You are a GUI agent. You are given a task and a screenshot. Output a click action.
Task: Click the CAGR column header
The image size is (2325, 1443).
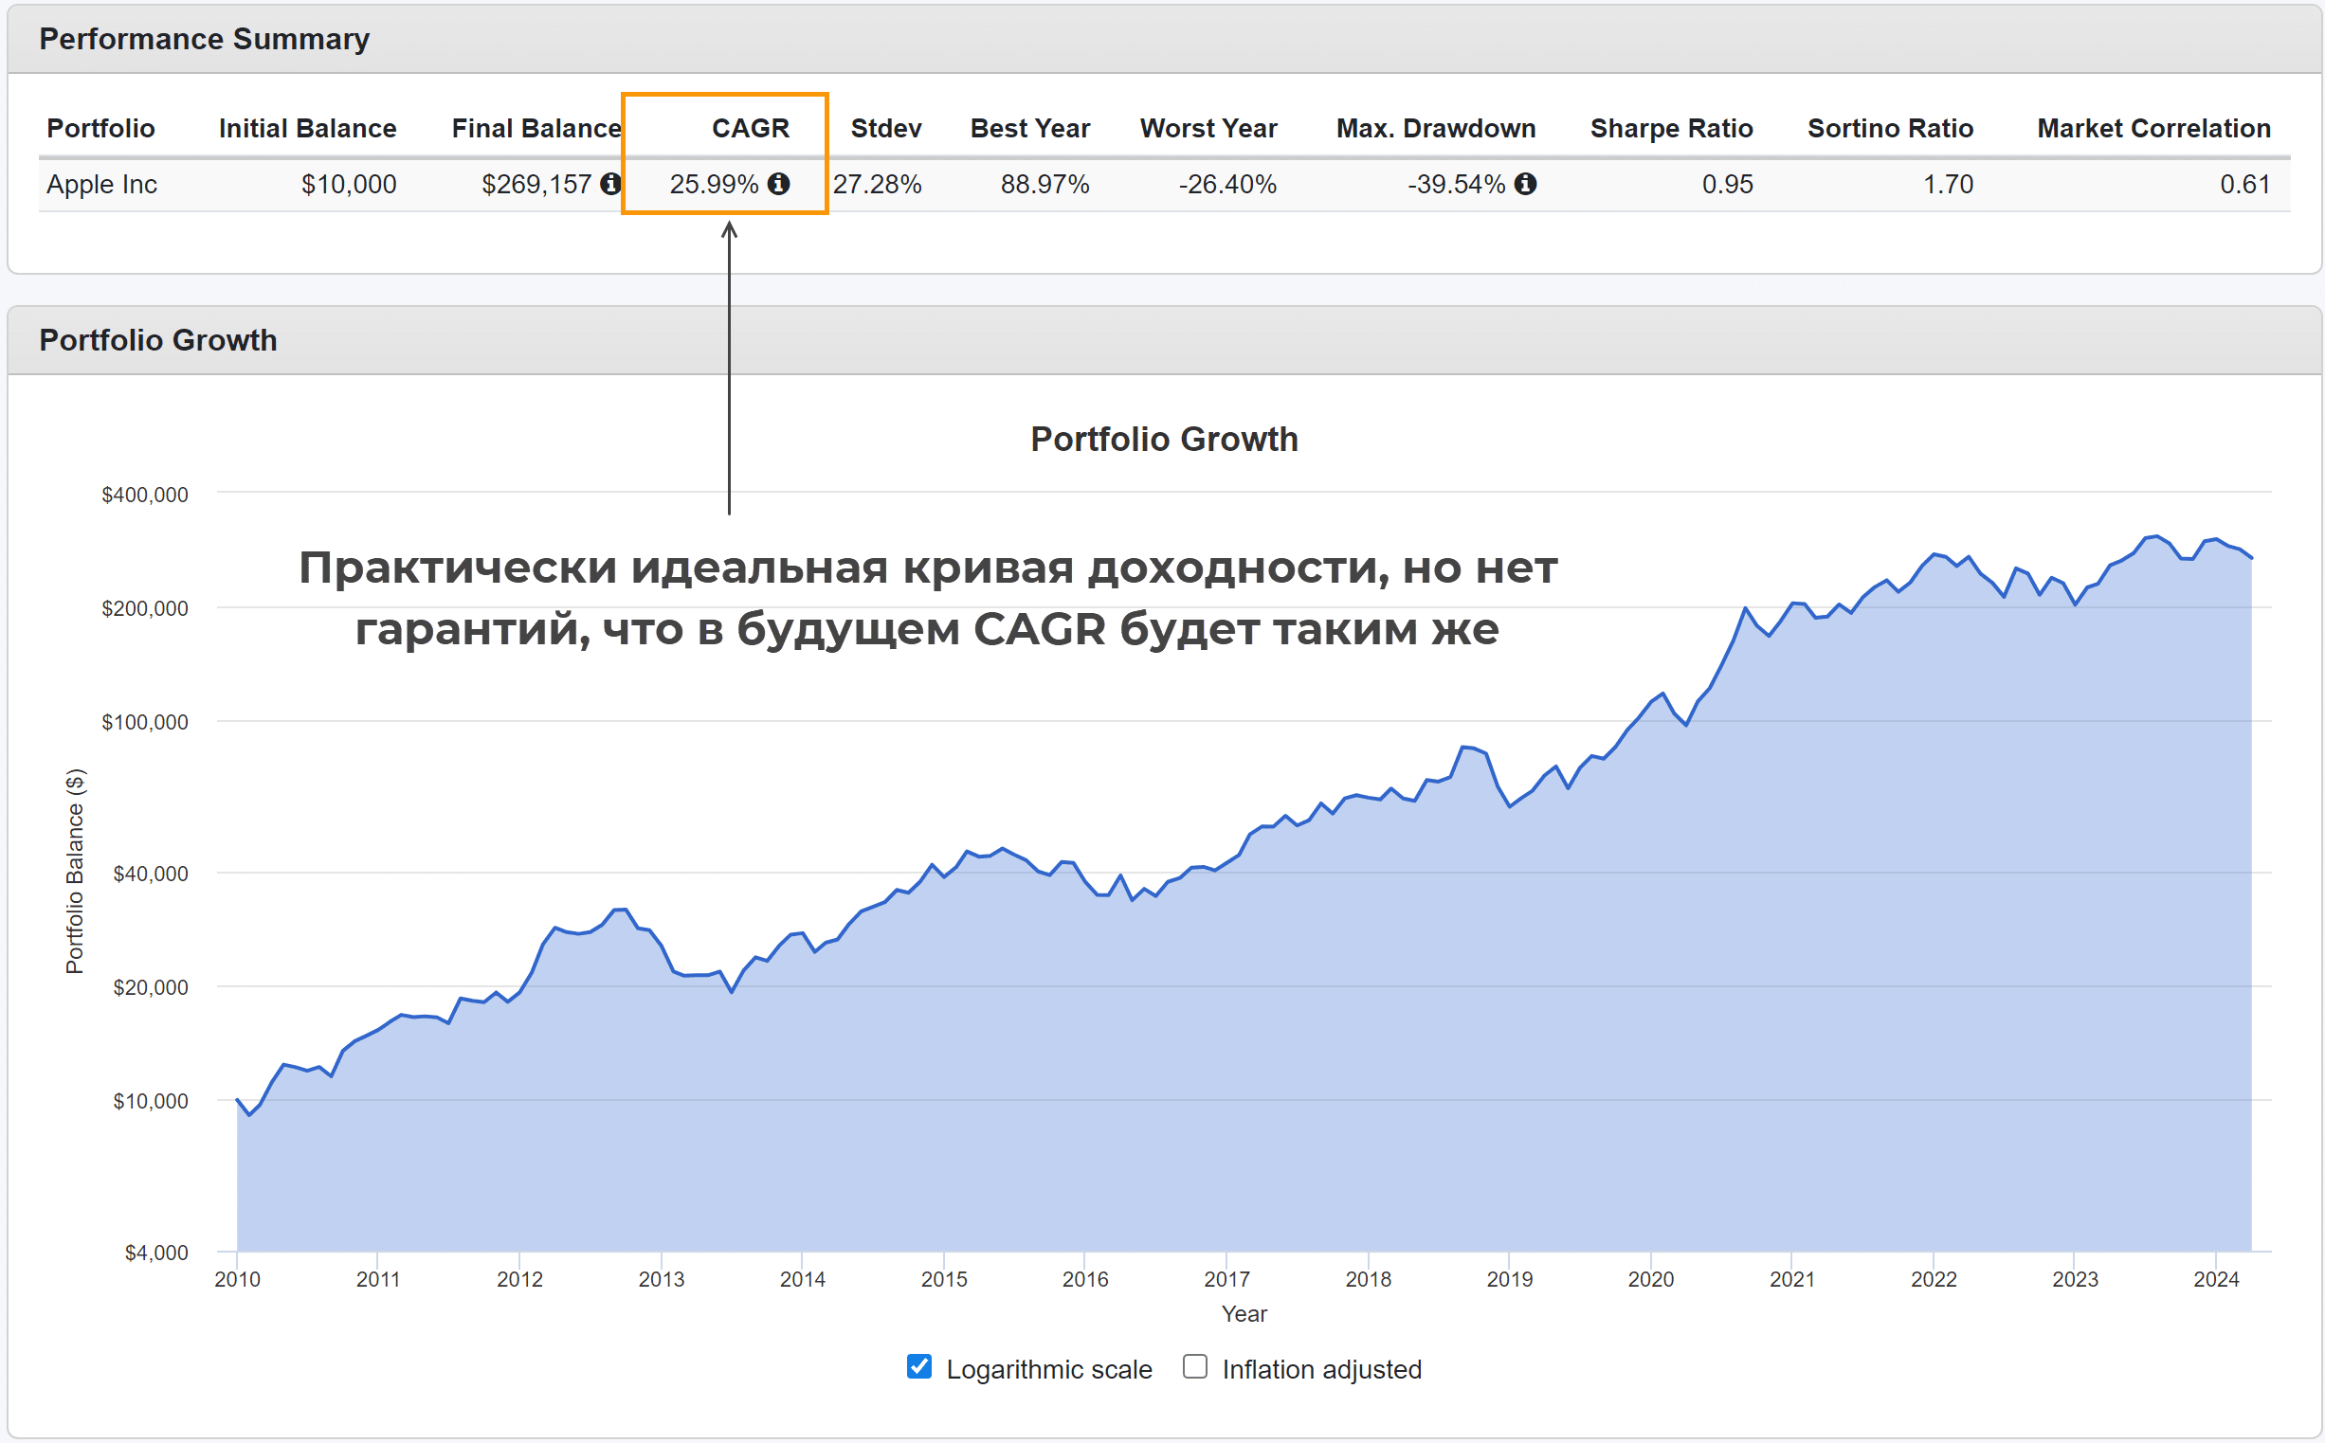click(750, 129)
